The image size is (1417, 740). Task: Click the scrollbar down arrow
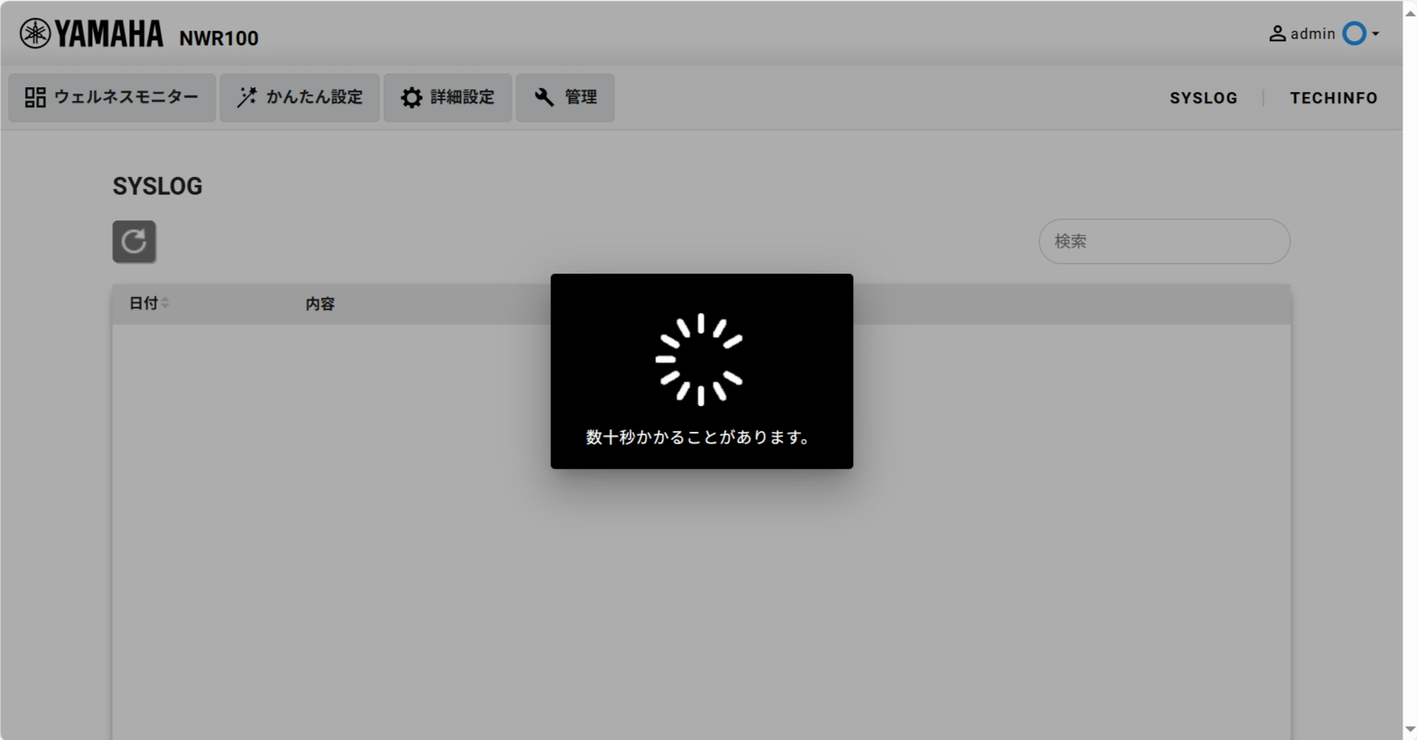[x=1410, y=729]
